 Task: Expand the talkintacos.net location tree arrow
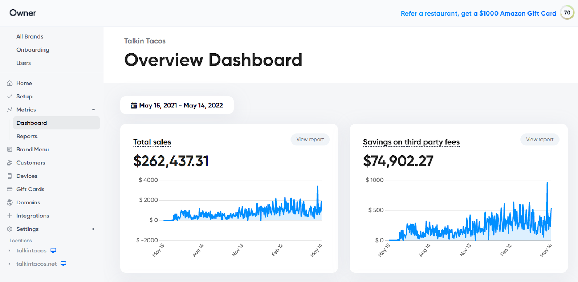[x=10, y=264]
